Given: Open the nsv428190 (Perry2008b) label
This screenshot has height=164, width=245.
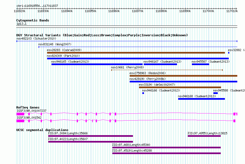Looking at the screenshot, I should pos(148,79).
